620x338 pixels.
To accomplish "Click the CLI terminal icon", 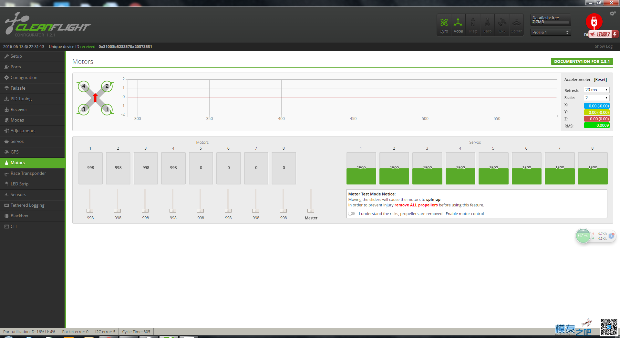I will click(6, 226).
